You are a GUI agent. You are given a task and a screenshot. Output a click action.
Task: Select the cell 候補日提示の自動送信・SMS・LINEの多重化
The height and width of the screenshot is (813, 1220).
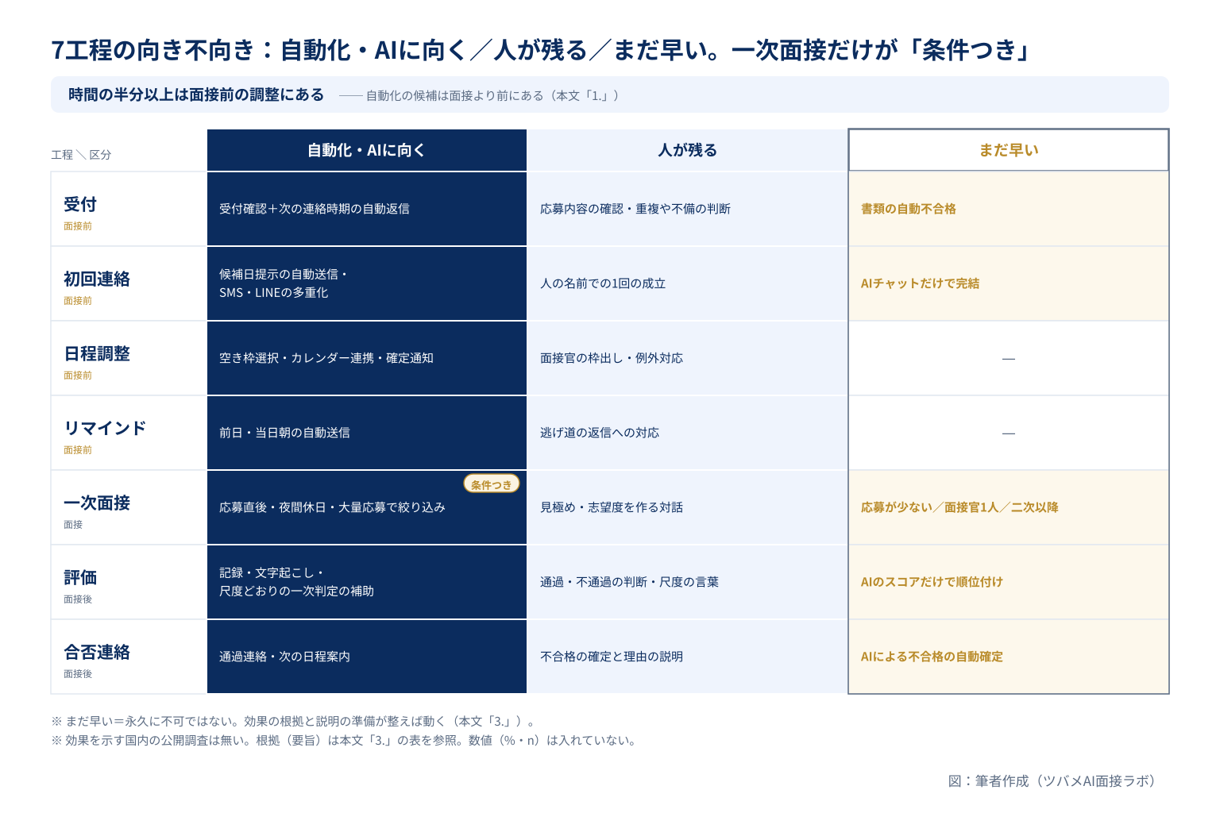pos(367,283)
